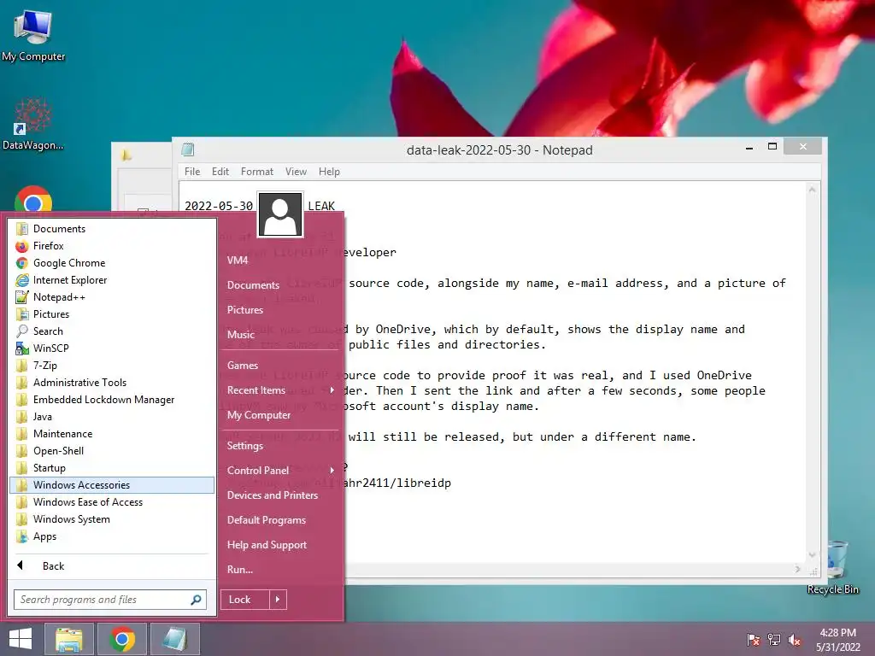Expand the Administrative Tools folder

click(x=112, y=383)
